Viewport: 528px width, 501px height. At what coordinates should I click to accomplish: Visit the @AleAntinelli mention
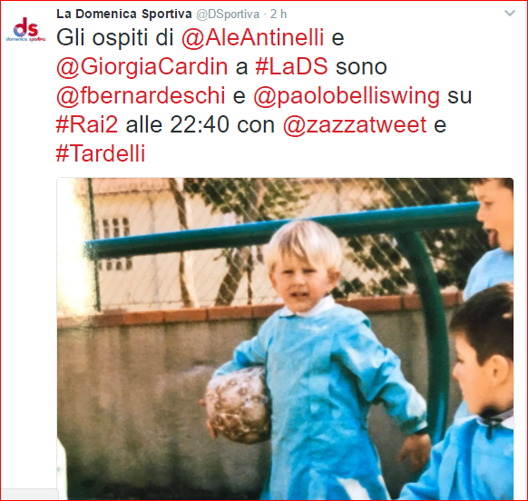[x=253, y=37]
